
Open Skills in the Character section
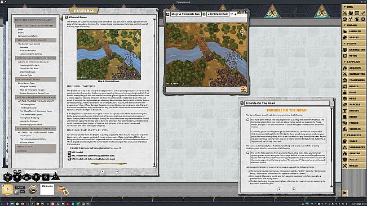(353, 165)
